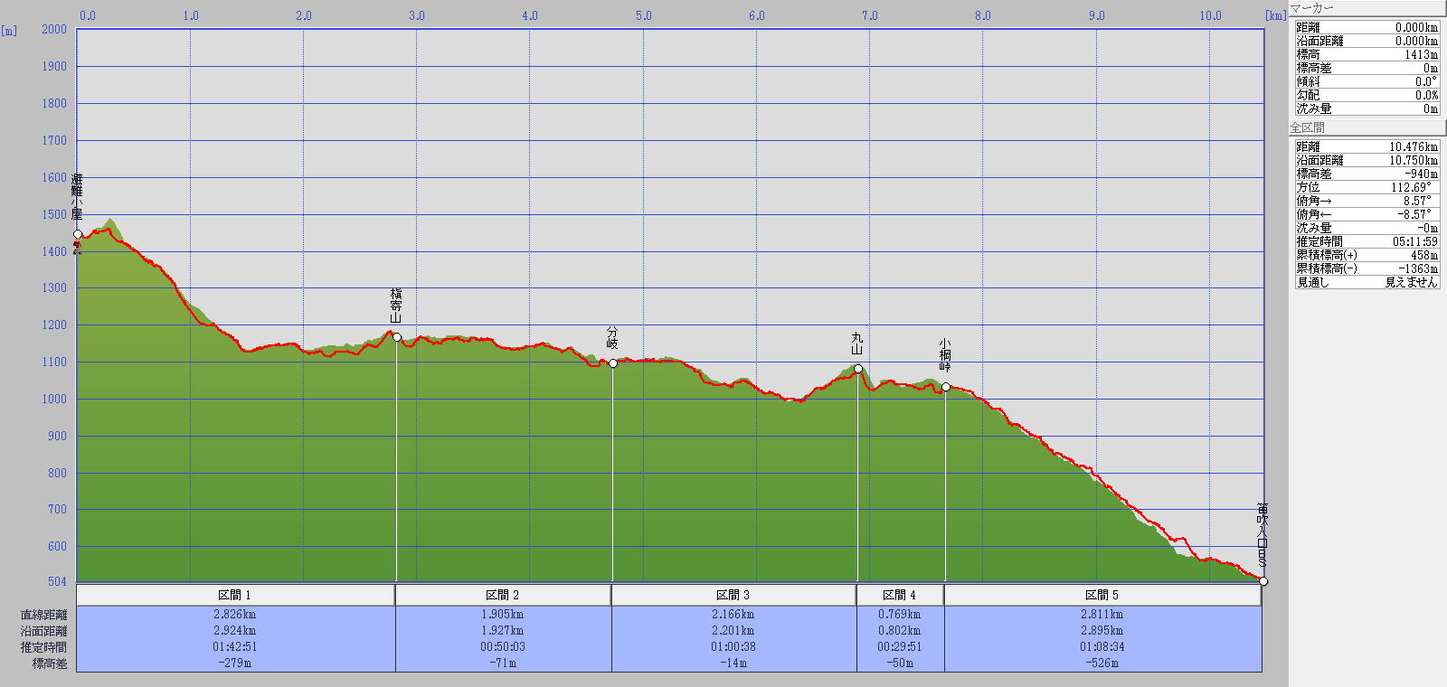The width and height of the screenshot is (1447, 687).
Task: Click the red hiker icon at the start
Action: [78, 247]
